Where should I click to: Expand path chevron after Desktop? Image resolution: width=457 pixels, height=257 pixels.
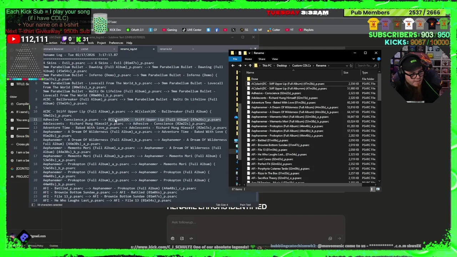tap(290, 66)
